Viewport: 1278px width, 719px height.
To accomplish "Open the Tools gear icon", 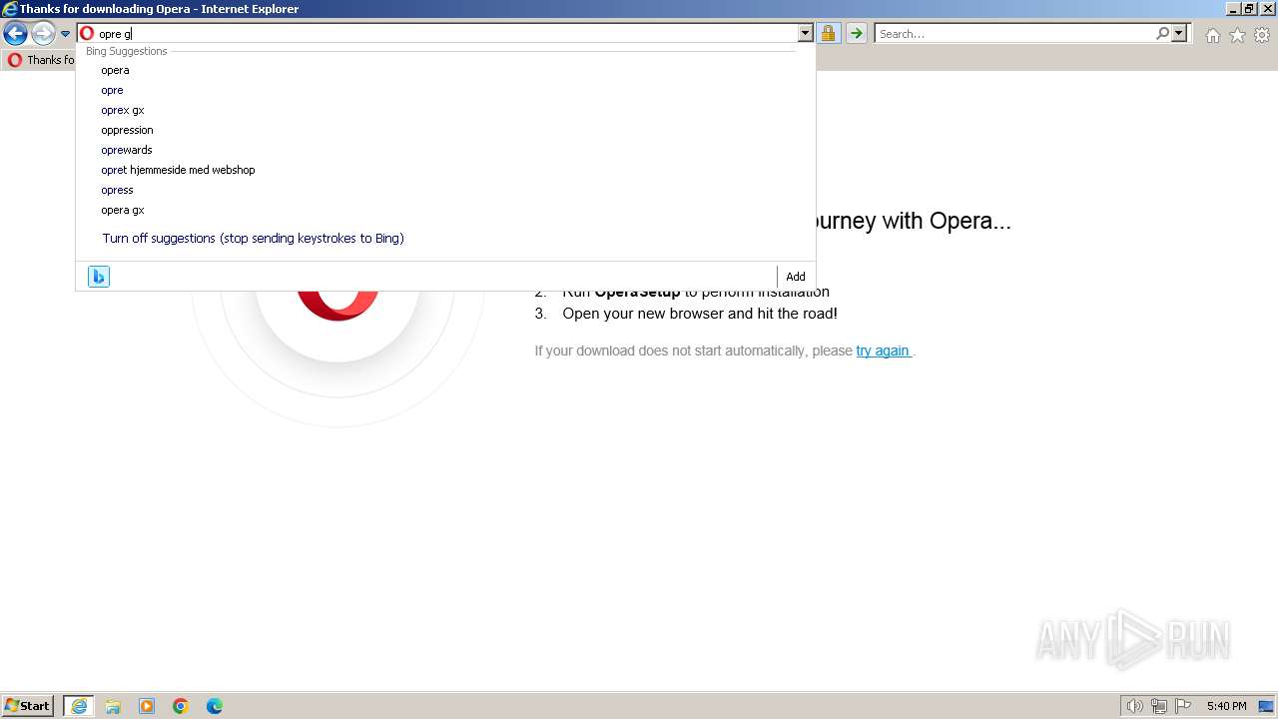I will pyautogui.click(x=1262, y=35).
